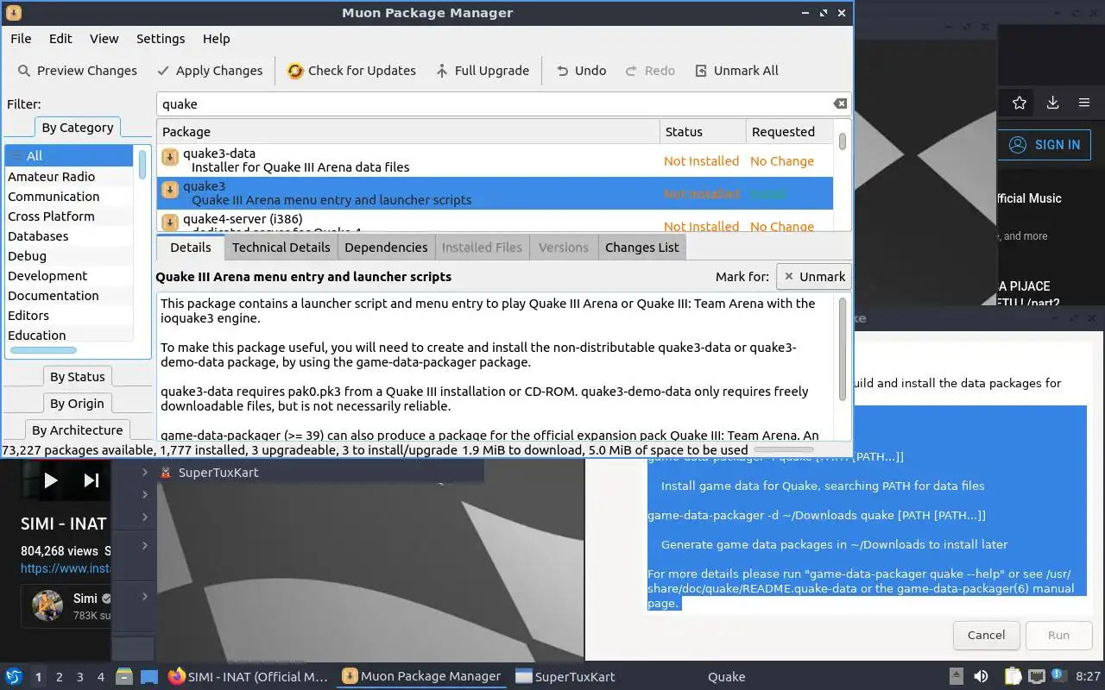The image size is (1105, 690).
Task: Click the Check for Updates icon
Action: tap(295, 71)
